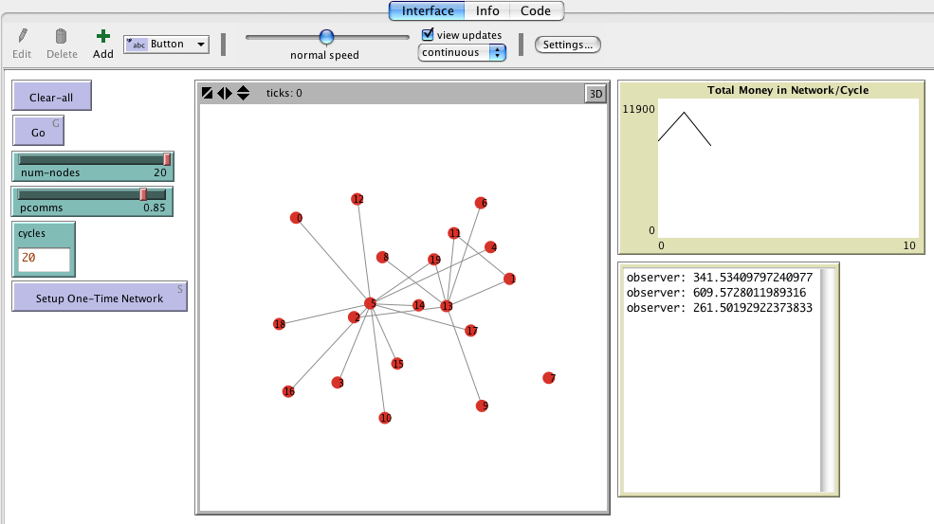This screenshot has height=524, width=934.
Task: Switch to the Info tab
Action: pos(487,11)
